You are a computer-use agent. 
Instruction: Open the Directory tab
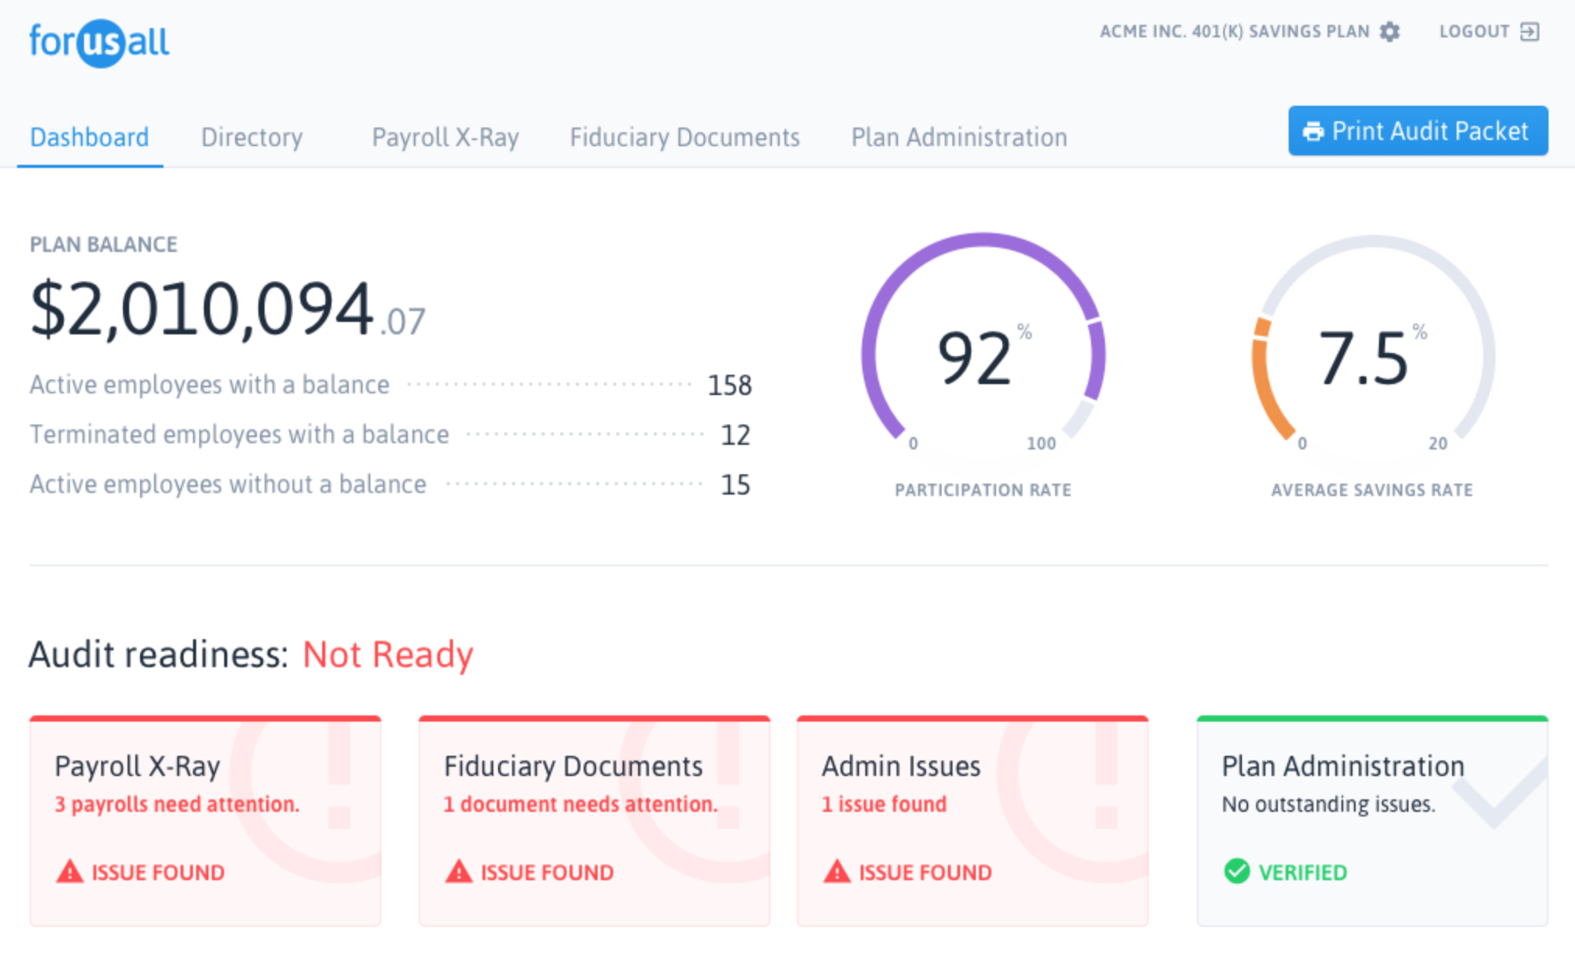pyautogui.click(x=251, y=138)
